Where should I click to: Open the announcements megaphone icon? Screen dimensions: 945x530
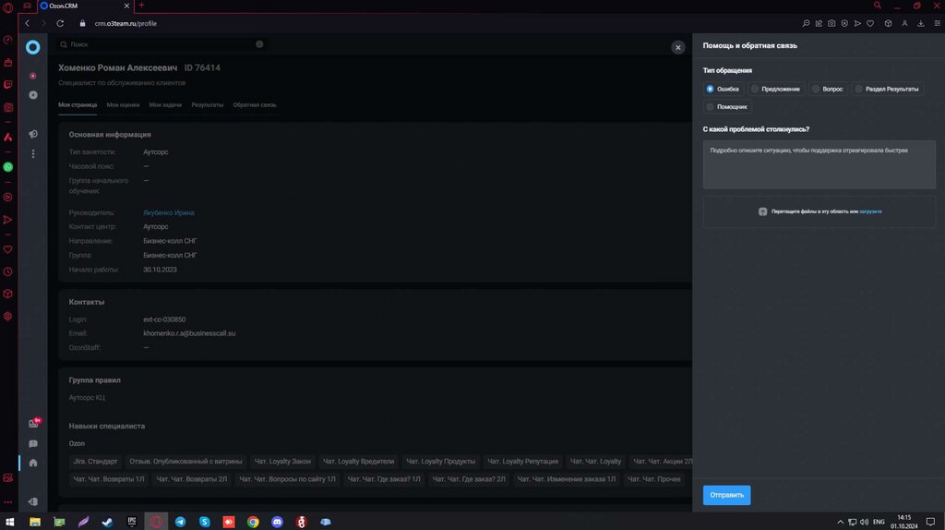(x=33, y=134)
